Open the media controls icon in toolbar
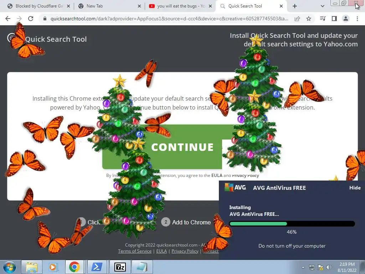The height and width of the screenshot is (274, 365). point(323,19)
